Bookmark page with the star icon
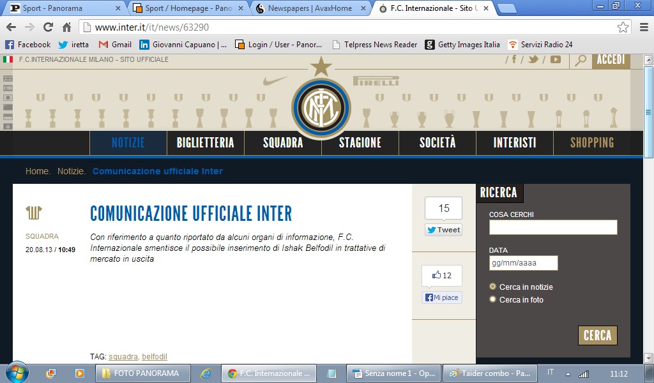The height and width of the screenshot is (383, 654). coord(623,27)
